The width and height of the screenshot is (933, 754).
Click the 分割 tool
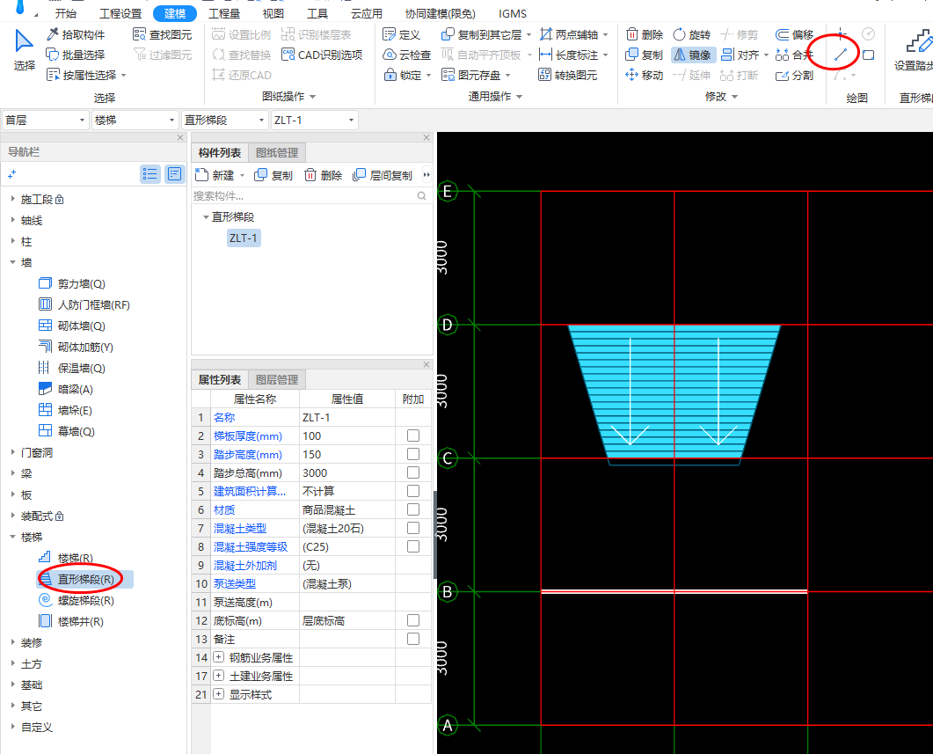794,75
